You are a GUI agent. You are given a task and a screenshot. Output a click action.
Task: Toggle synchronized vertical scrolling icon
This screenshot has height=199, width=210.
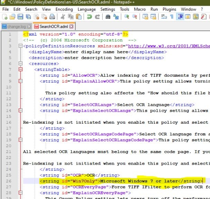point(145,17)
